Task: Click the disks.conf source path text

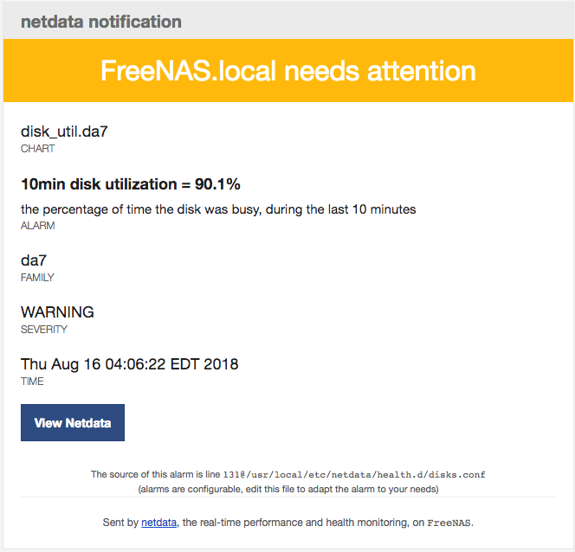Action: (354, 475)
